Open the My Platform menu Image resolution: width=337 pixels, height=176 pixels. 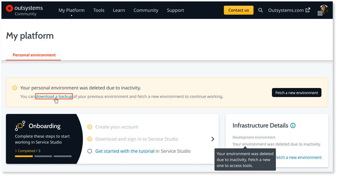point(72,10)
